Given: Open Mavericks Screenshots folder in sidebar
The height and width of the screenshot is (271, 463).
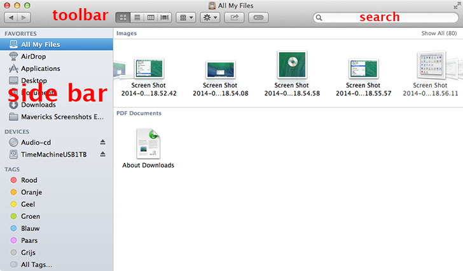Looking at the screenshot, I should pos(57,117).
